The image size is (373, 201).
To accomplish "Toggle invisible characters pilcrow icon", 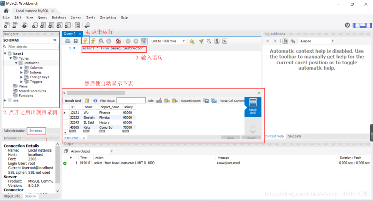I will tap(217, 41).
